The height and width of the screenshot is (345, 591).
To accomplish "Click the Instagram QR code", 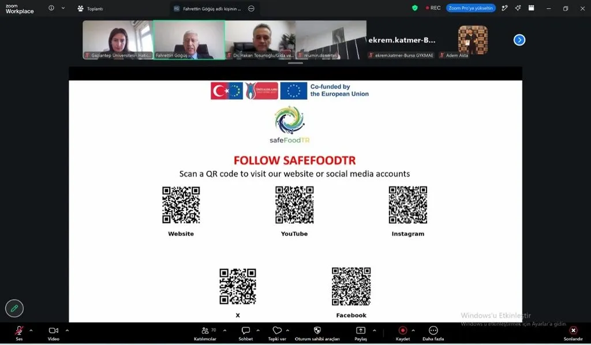I will coord(408,205).
